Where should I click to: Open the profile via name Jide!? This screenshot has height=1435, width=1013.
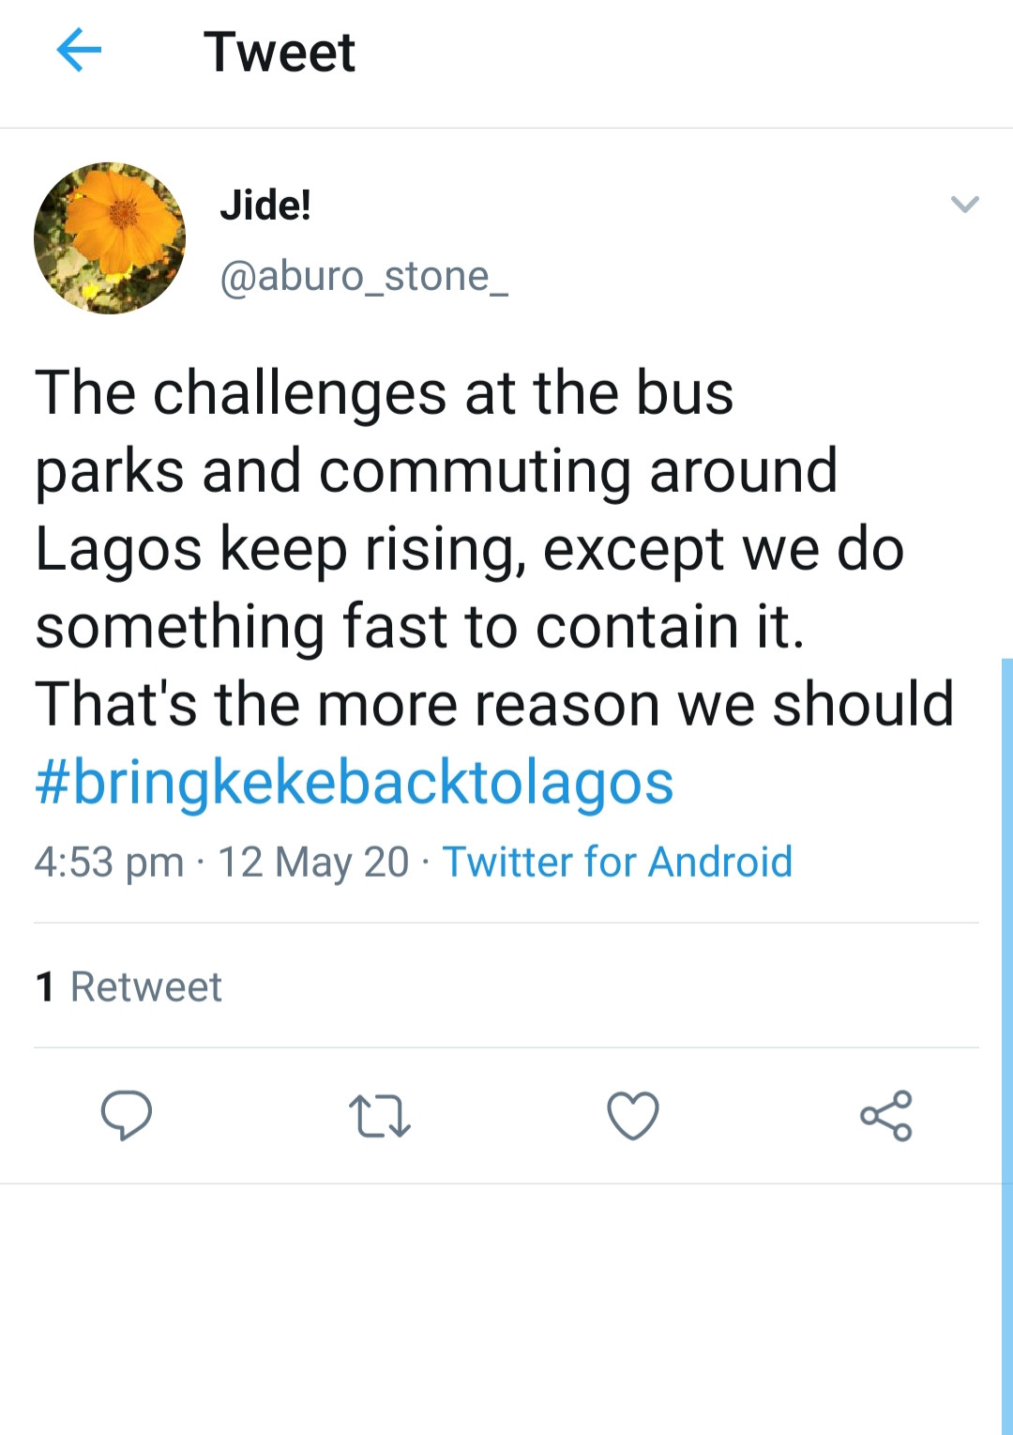click(265, 205)
